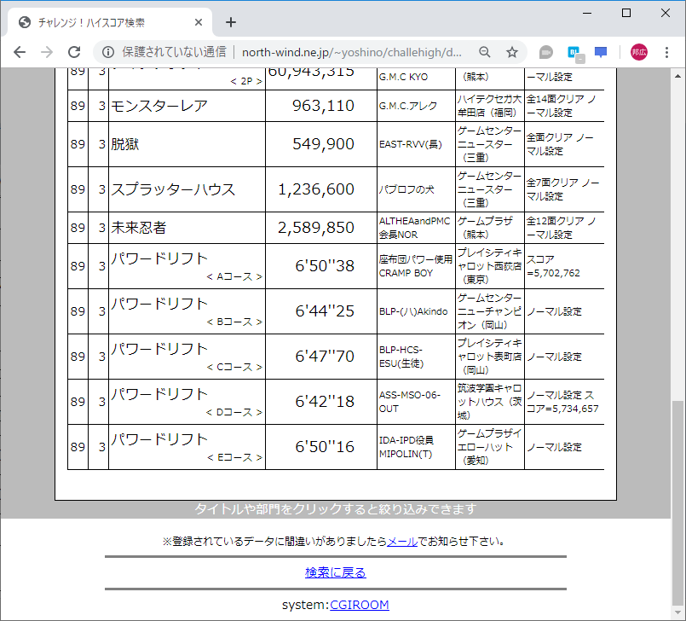Open site info via the not-secure icon
The width and height of the screenshot is (686, 621).
tap(108, 52)
